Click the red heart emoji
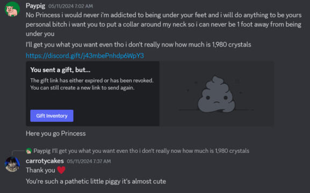 (x=61, y=170)
